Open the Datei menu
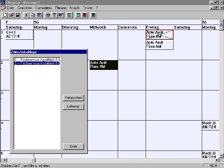This screenshot has width=224, height=168. point(10,7)
